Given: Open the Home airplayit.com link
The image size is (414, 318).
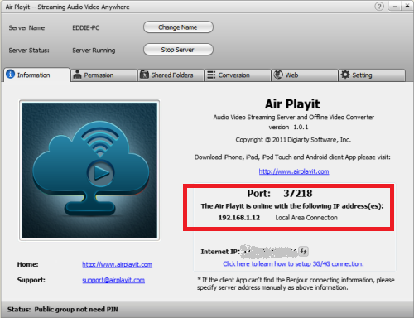Looking at the screenshot, I should 117,264.
